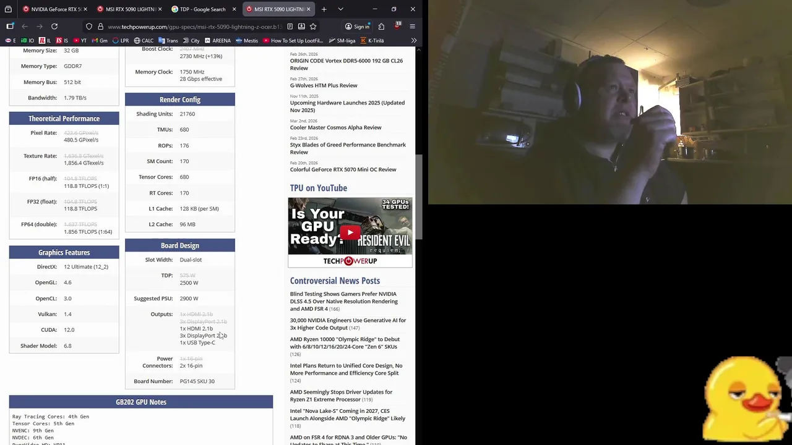Open ORIGIN CODE Vortex DDR5-6000 review
Image resolution: width=792 pixels, height=445 pixels.
coord(346,64)
